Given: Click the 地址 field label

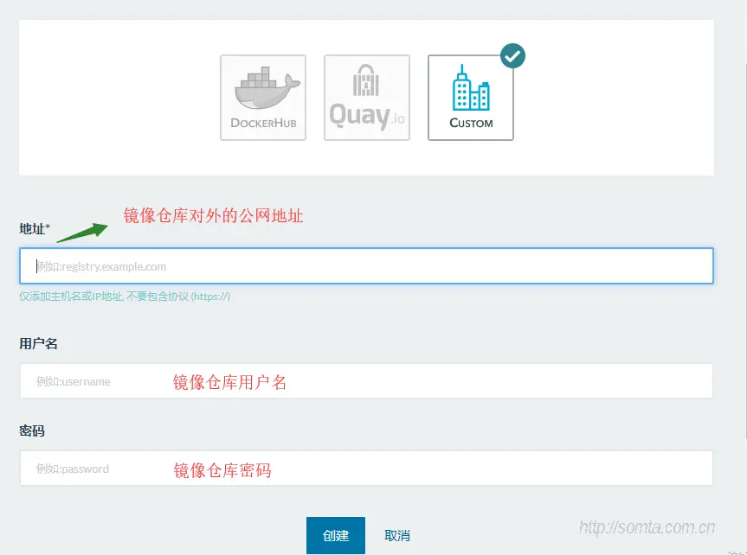Looking at the screenshot, I should [35, 229].
